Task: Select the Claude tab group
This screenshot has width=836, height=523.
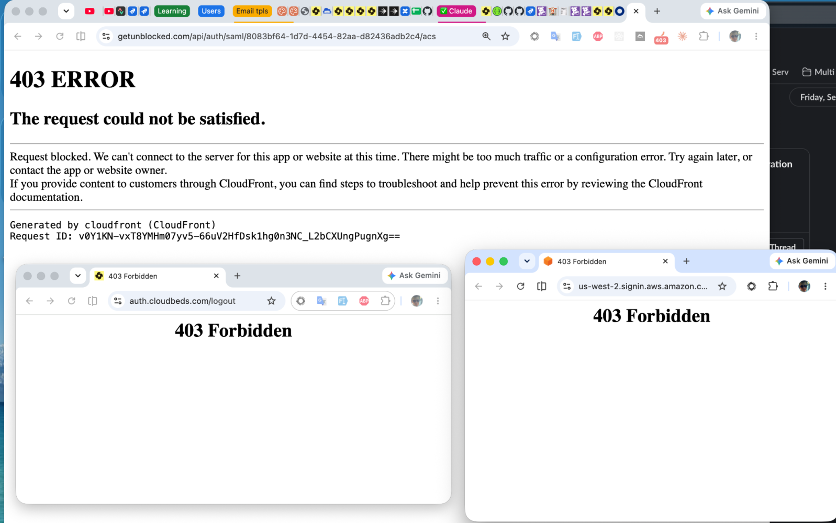Action: [x=456, y=11]
